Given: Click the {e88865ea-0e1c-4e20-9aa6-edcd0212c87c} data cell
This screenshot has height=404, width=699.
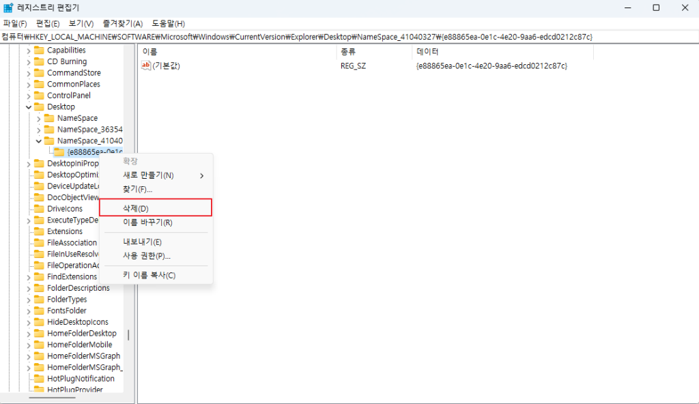Looking at the screenshot, I should click(x=491, y=66).
